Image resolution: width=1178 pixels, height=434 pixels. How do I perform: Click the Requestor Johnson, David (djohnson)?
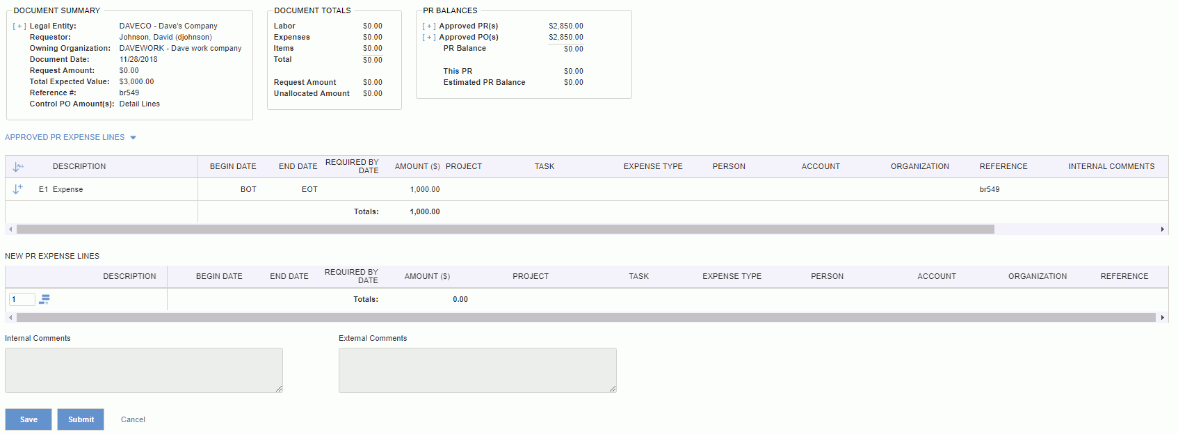click(166, 38)
